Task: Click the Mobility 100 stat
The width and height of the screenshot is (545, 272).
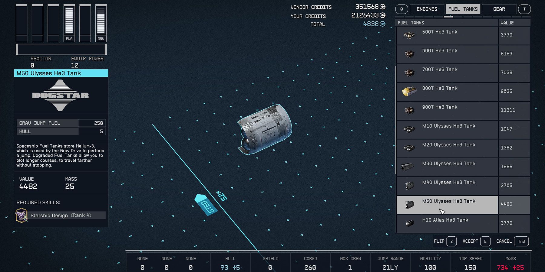Action: click(x=430, y=263)
